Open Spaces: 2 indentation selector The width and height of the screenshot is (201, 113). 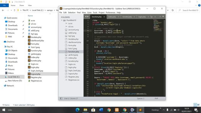pos(140,98)
